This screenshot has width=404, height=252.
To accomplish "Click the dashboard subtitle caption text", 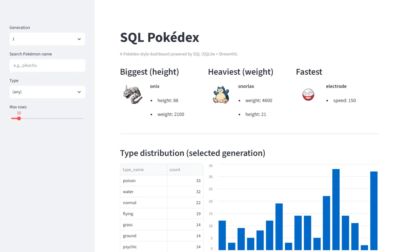I will pos(179,54).
